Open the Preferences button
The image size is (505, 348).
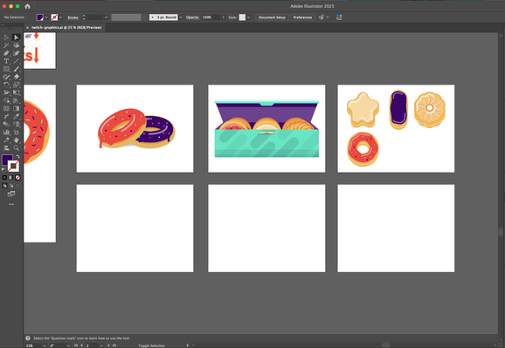pyautogui.click(x=302, y=17)
